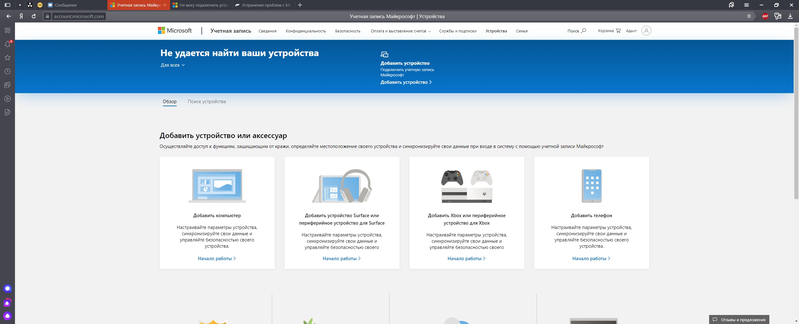Open page search icon in sidebar

[7, 112]
